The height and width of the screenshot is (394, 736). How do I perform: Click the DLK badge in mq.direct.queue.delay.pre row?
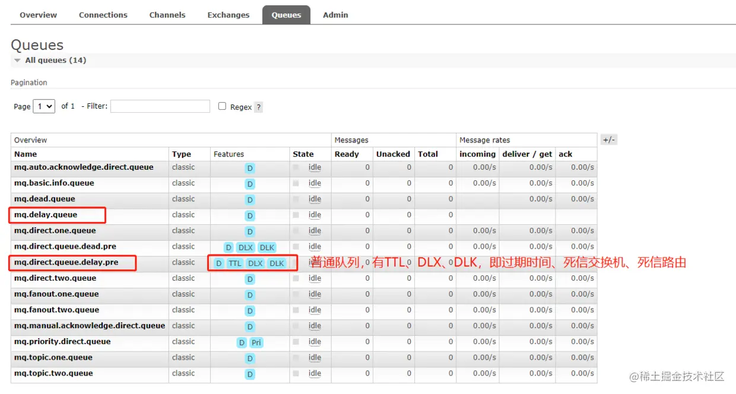[277, 263]
